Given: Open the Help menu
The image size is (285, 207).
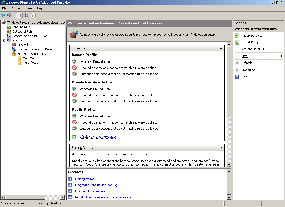Looking at the screenshot, I should [x=40, y=8].
